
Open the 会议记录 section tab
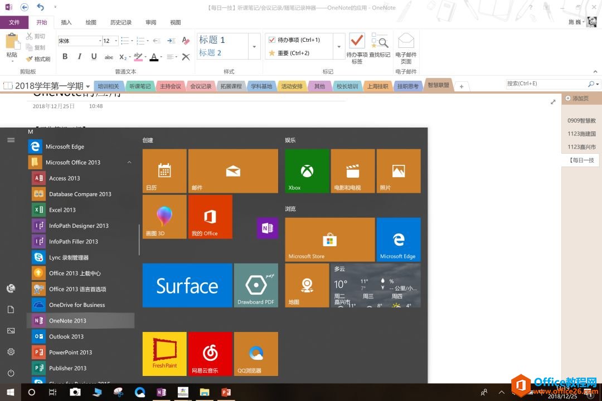[x=201, y=86]
